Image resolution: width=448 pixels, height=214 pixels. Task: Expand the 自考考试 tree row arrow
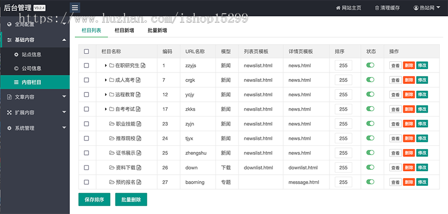[x=106, y=109]
